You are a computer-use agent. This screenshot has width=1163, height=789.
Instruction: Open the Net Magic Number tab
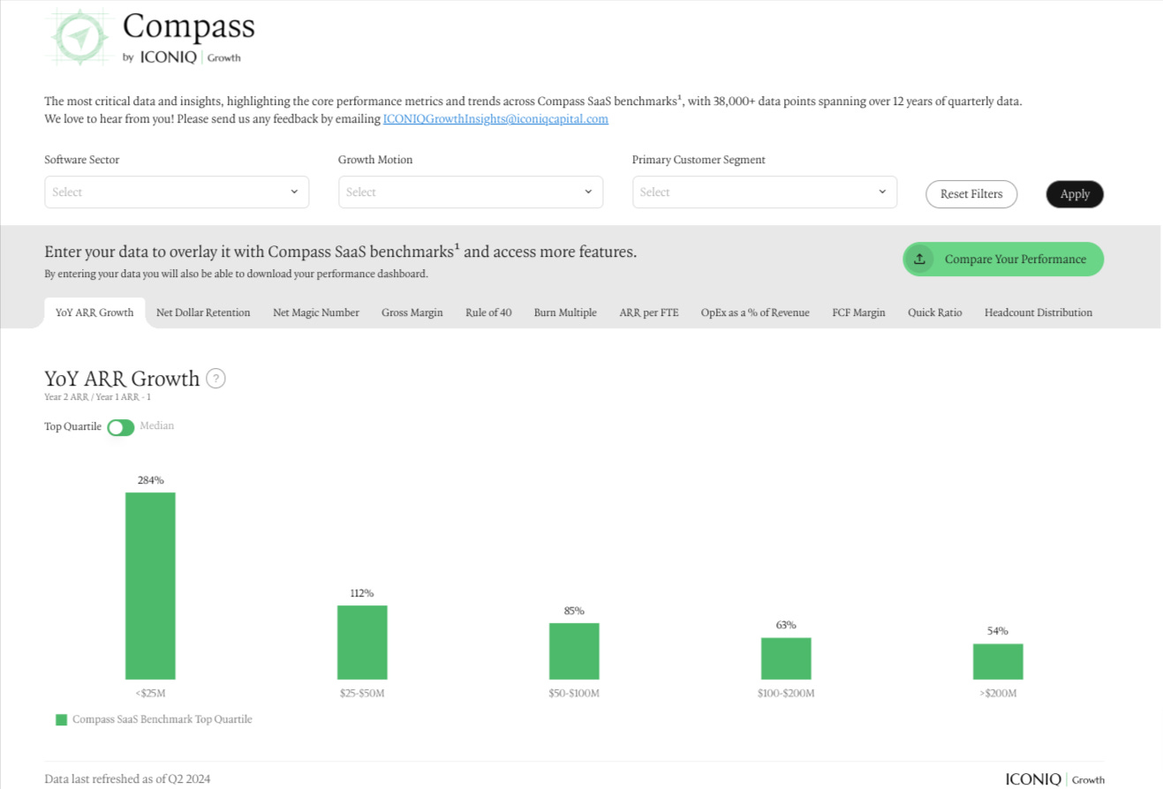point(316,312)
